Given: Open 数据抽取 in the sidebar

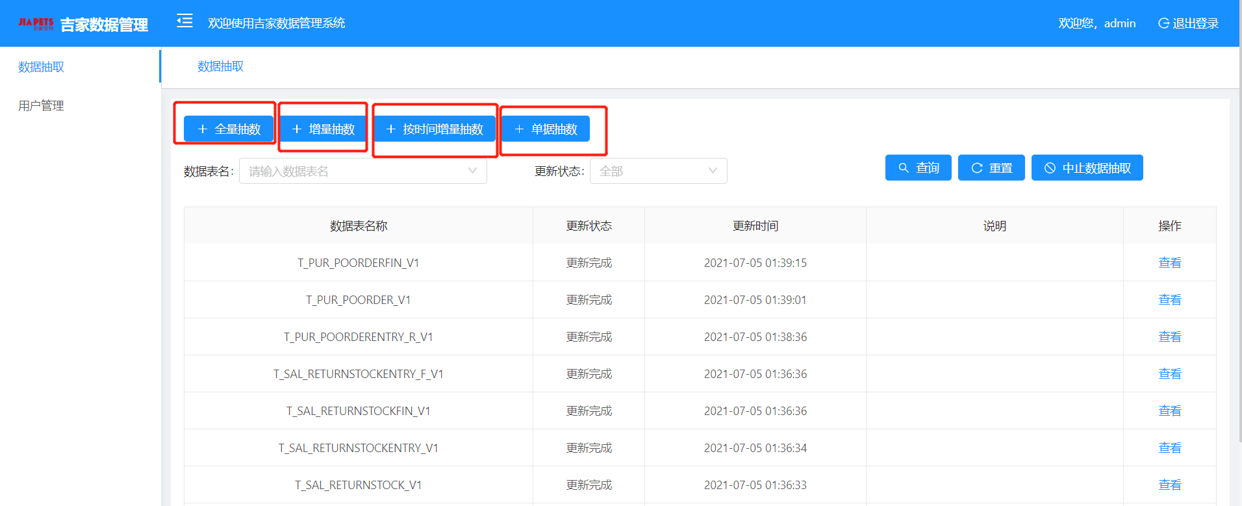Looking at the screenshot, I should [x=41, y=67].
